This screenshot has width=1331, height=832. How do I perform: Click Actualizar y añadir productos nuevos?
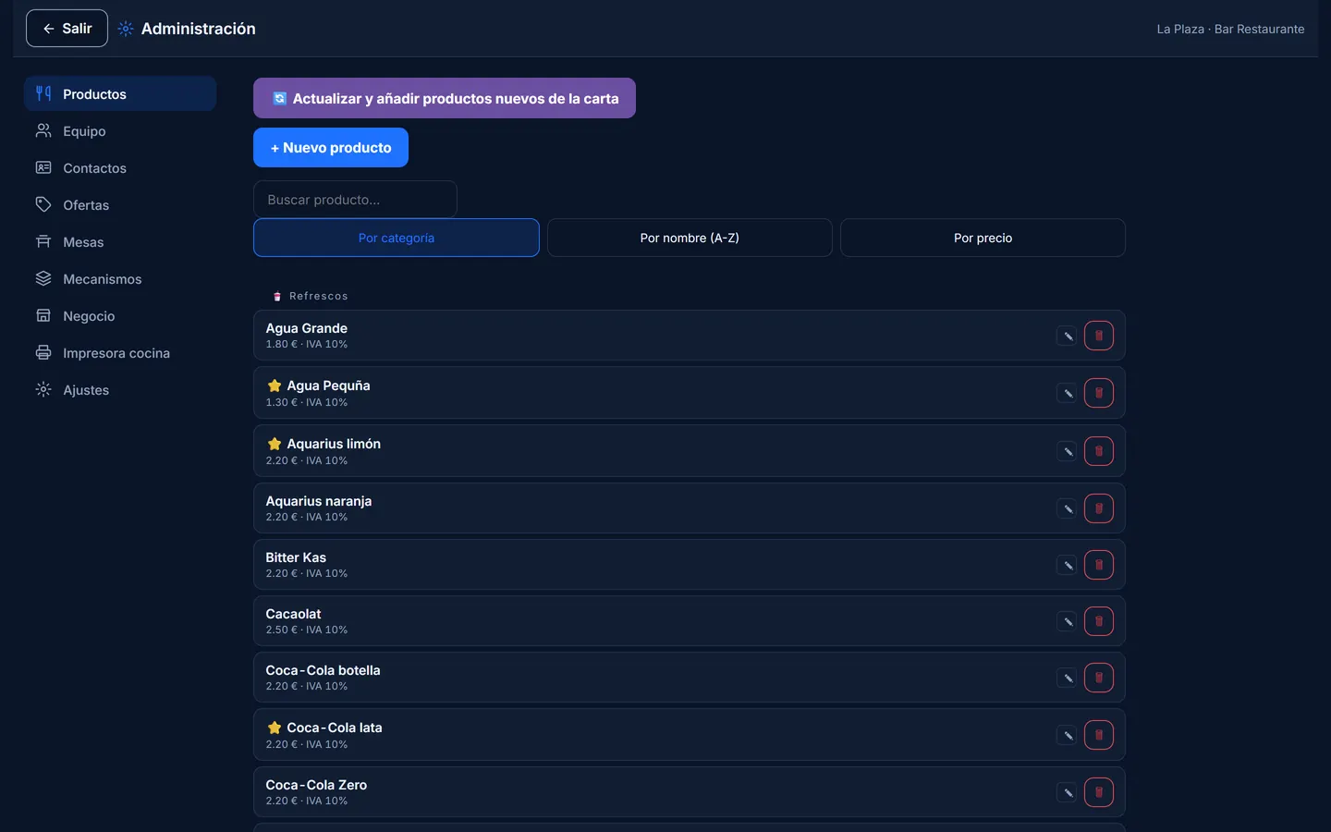pyautogui.click(x=445, y=98)
